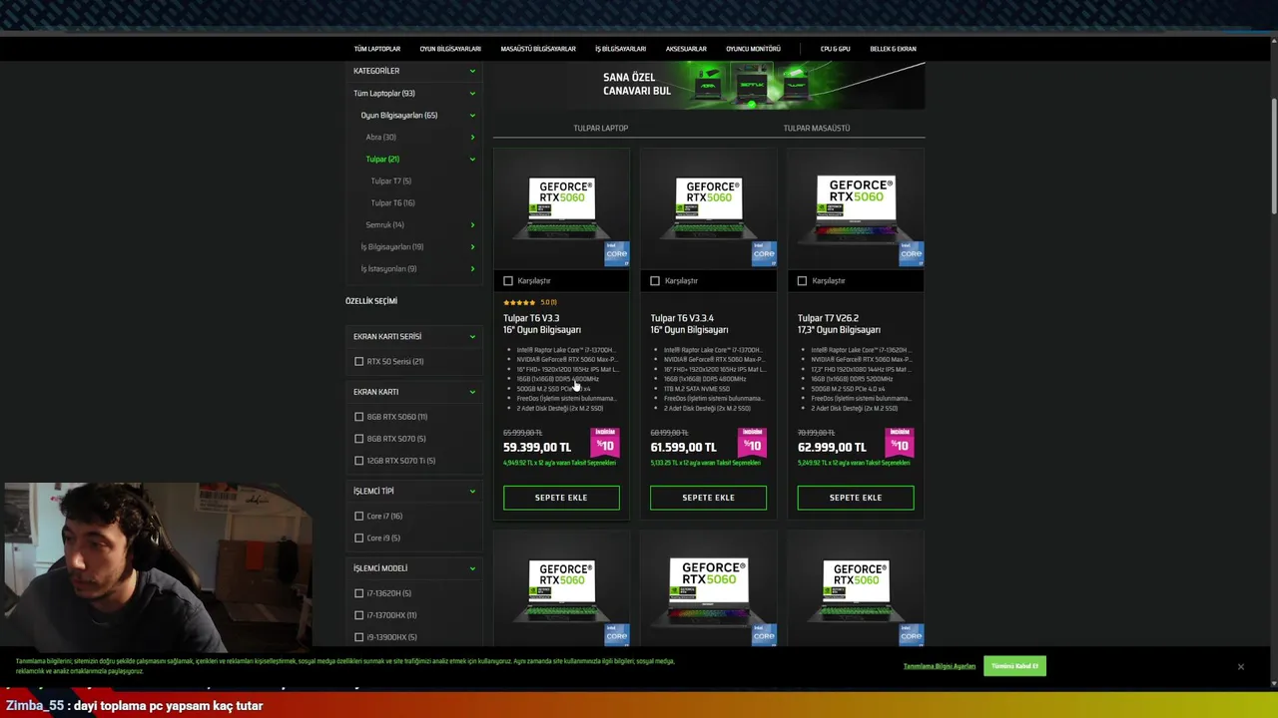Image resolution: width=1278 pixels, height=718 pixels.
Task: Click Intel Core badge on T6 V3.3.4 image
Action: pos(764,253)
